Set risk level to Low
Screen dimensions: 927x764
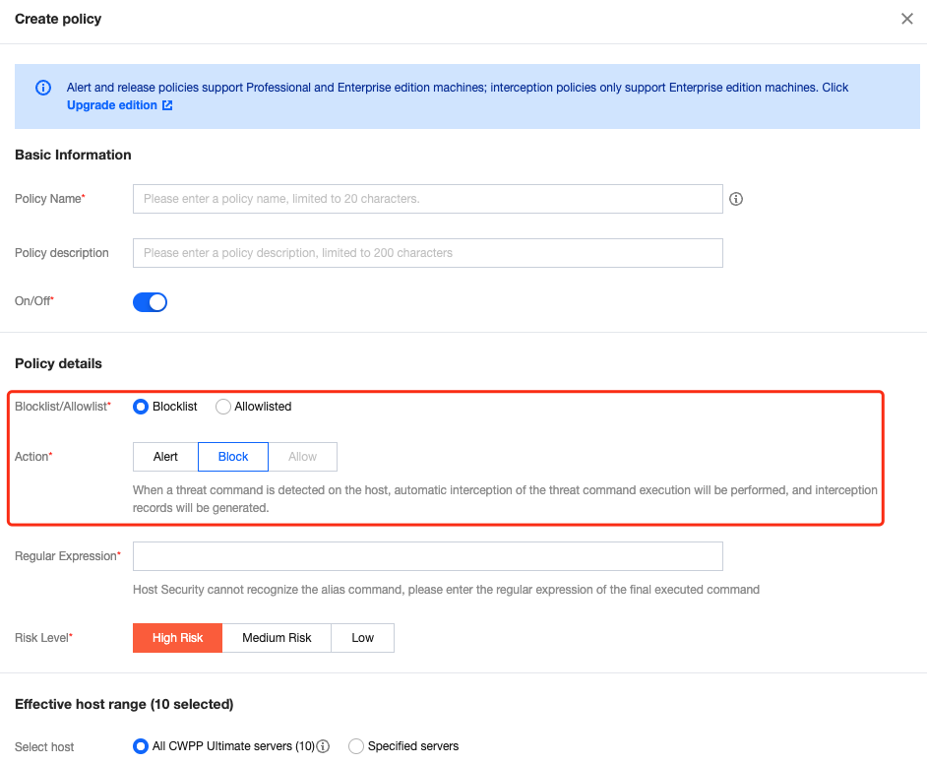(x=362, y=638)
